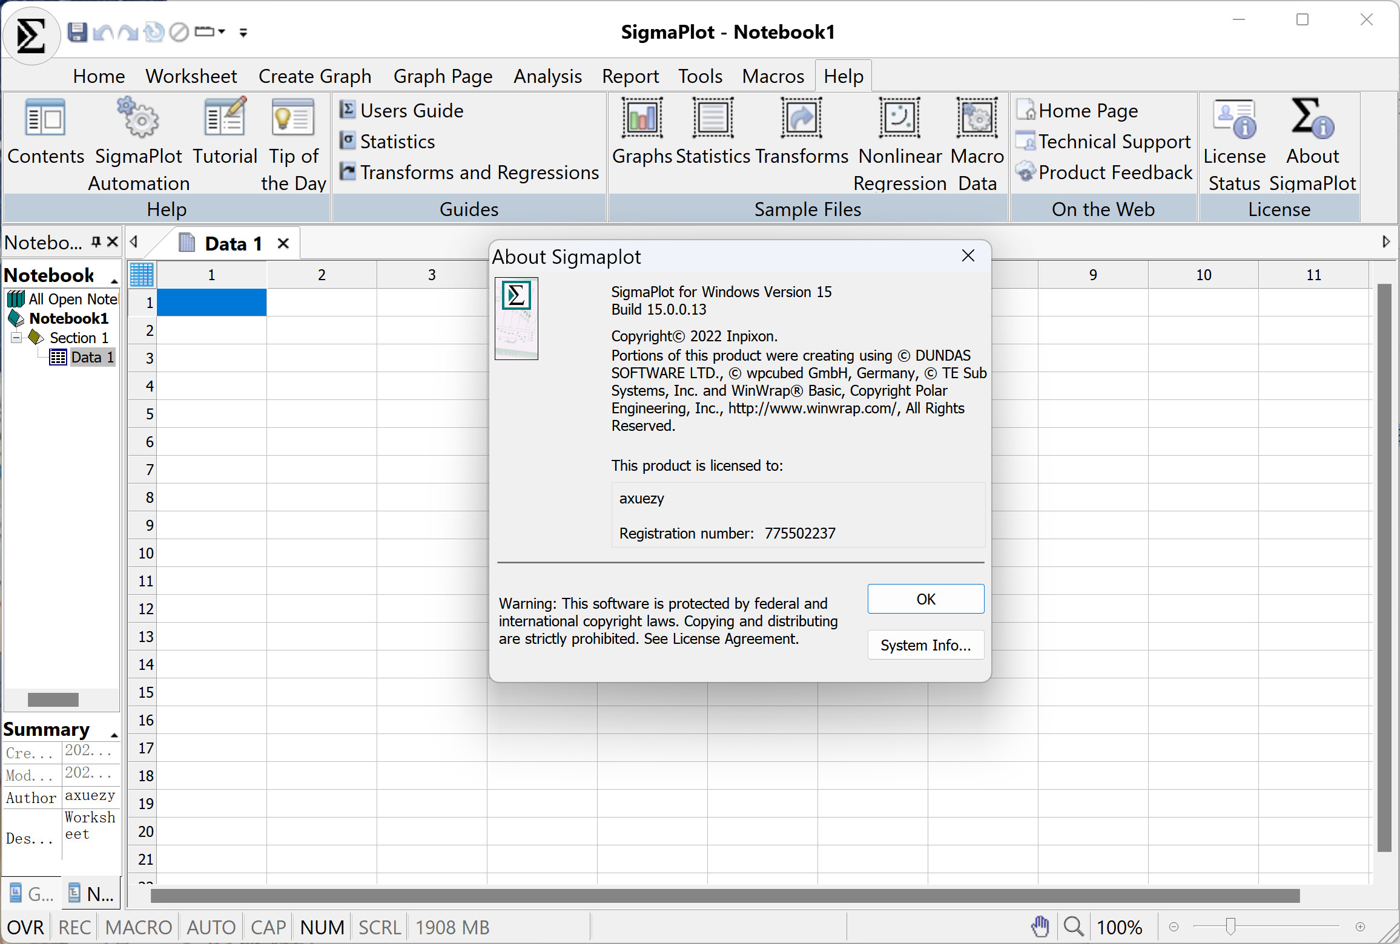Screen dimensions: 1400x944
Task: Click System Info... button
Action: tap(925, 645)
